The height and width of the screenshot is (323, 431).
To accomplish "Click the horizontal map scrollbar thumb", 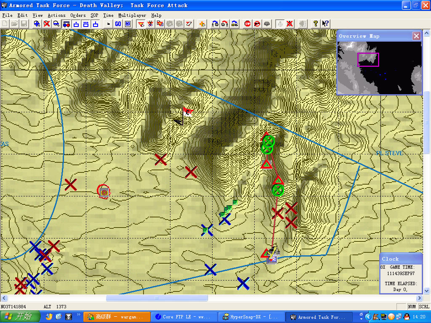I will pyautogui.click(x=157, y=298).
